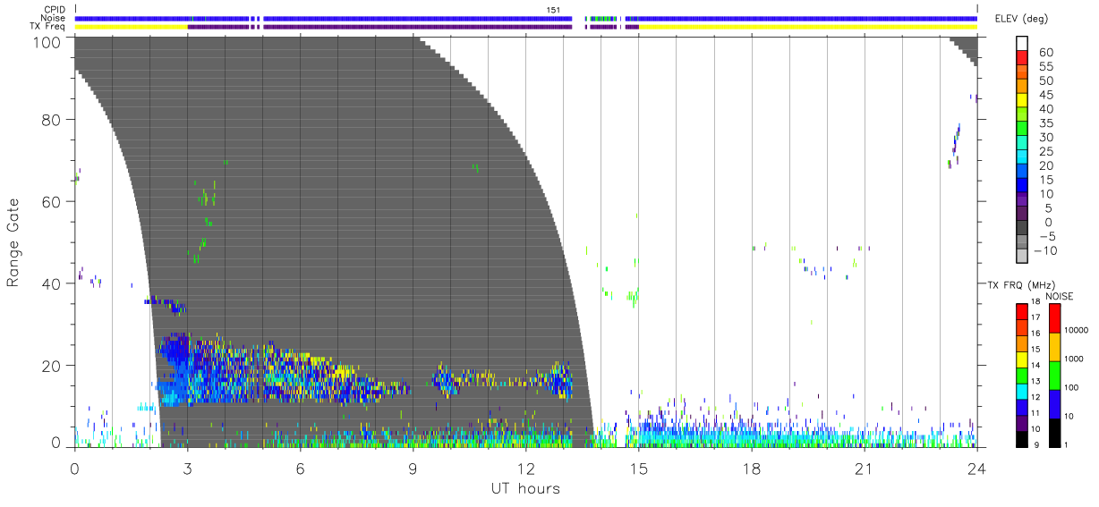Click the y-axis tick label '40' on Range Gate axis
This screenshot has width=1099, height=507.
tap(51, 283)
